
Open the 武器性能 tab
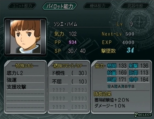[x=135, y=6]
